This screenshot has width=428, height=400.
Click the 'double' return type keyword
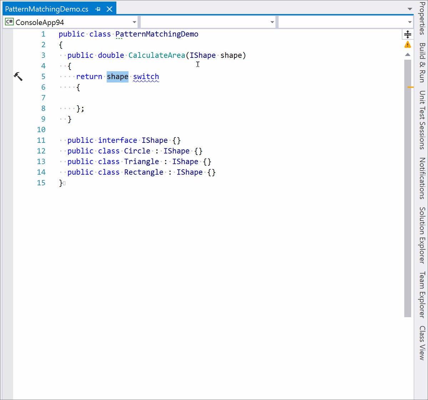(111, 55)
